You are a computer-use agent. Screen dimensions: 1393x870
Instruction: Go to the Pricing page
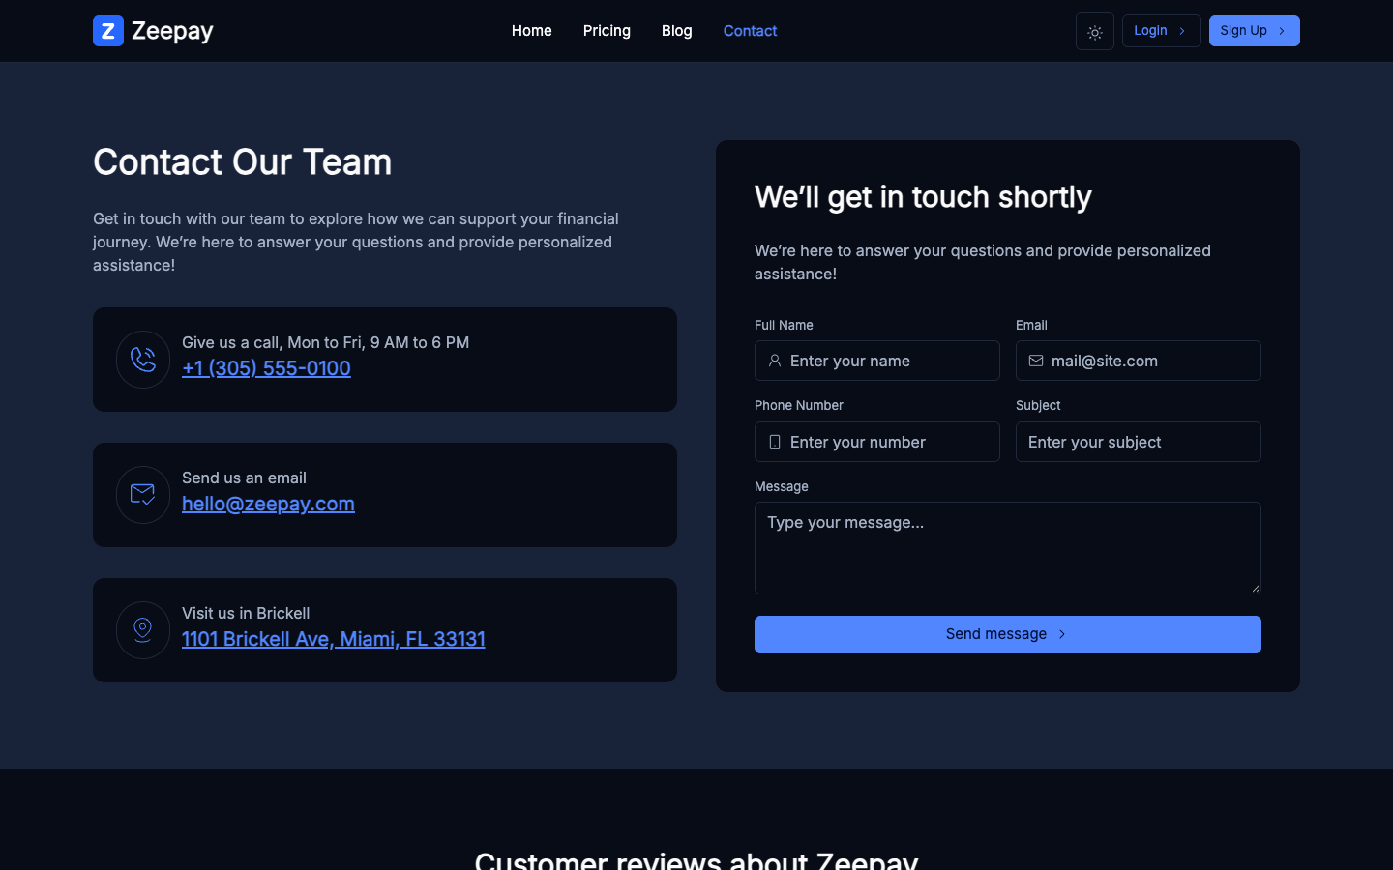coord(607,31)
